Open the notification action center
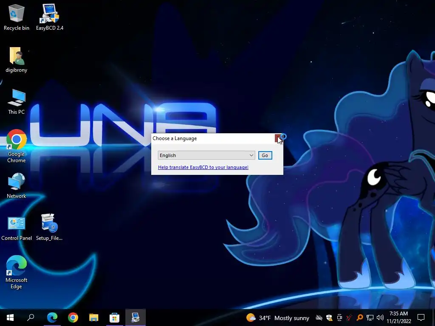Image resolution: width=435 pixels, height=326 pixels. point(421,318)
